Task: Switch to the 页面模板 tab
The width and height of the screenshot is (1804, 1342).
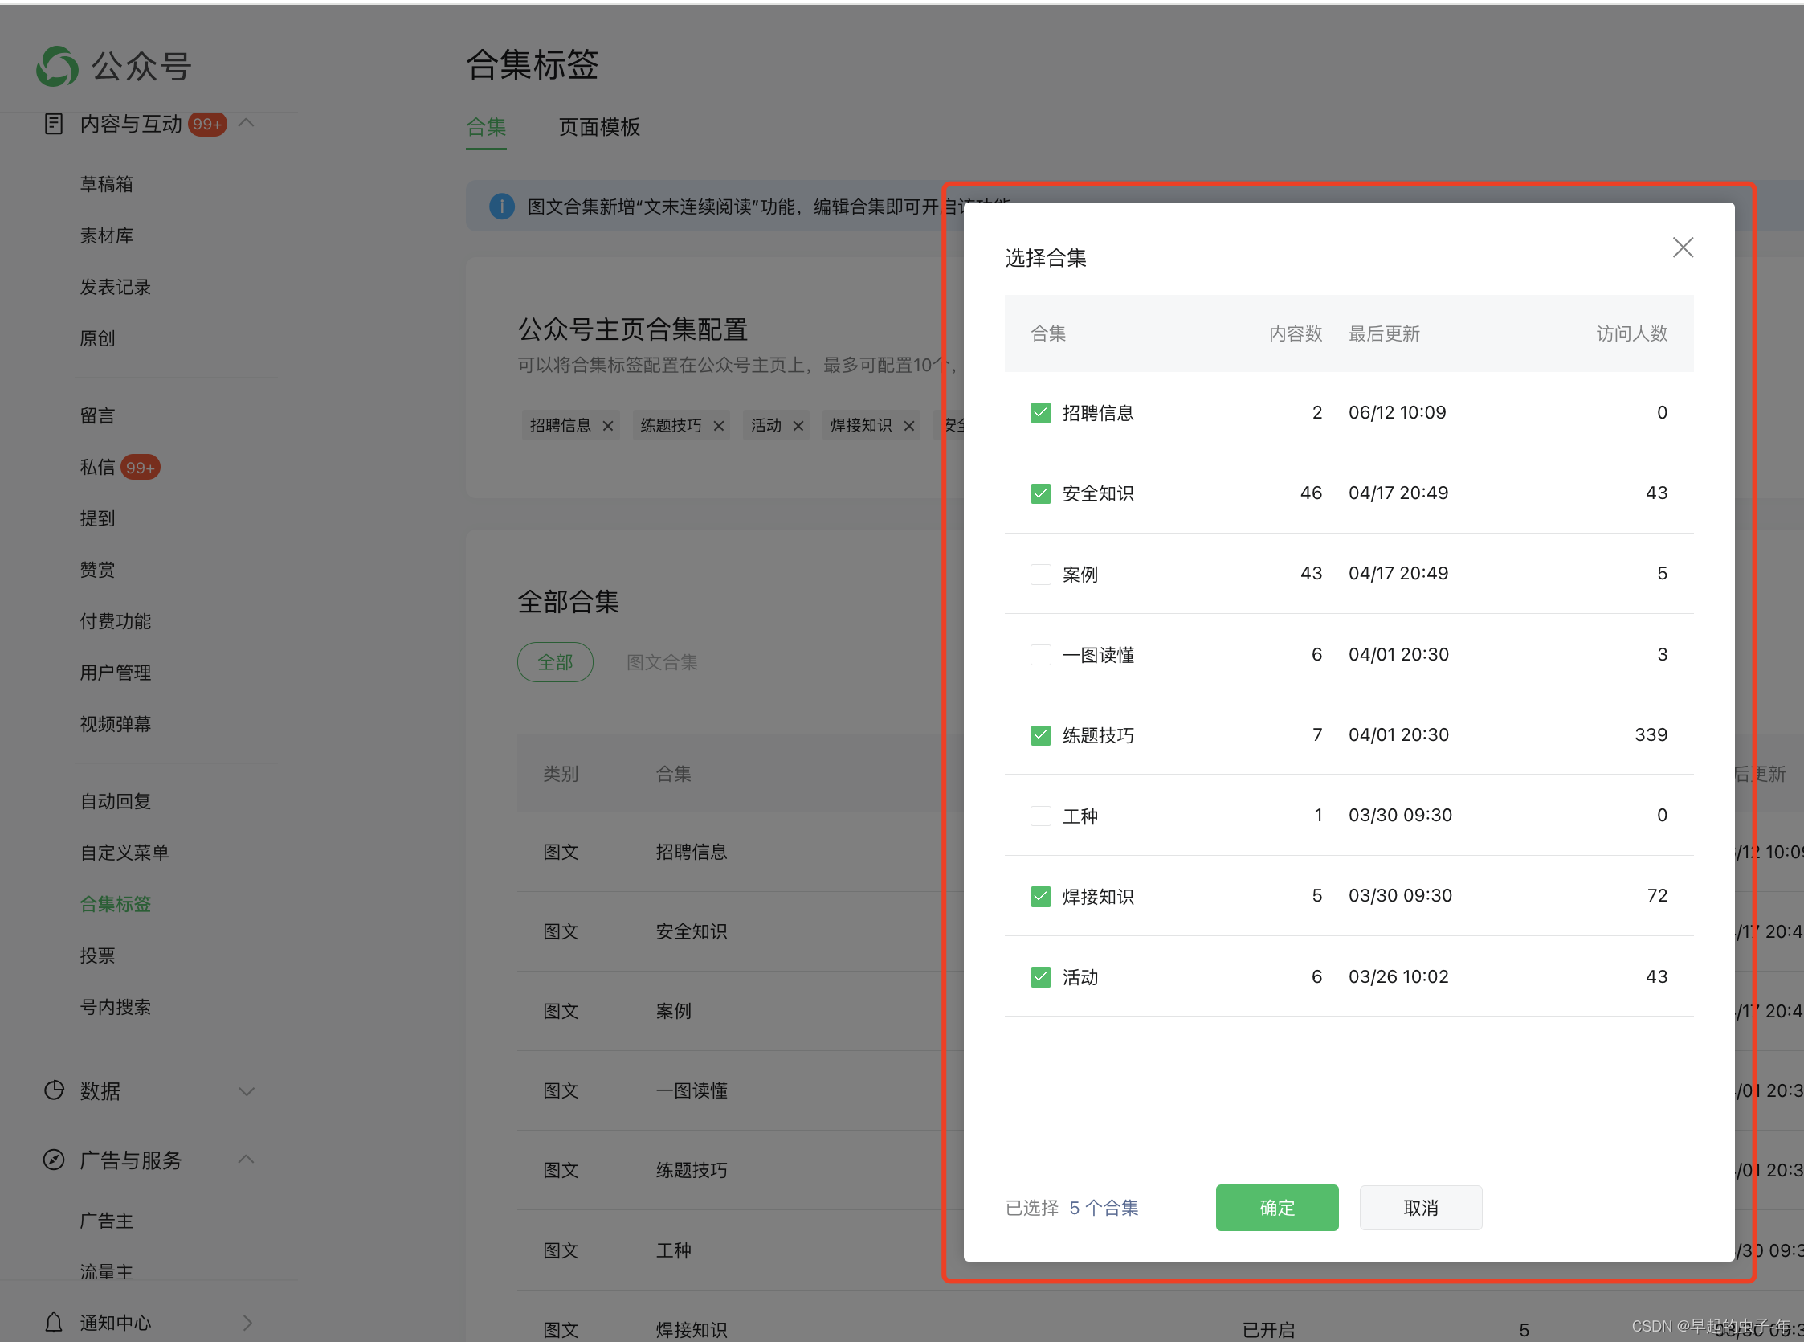Action: [599, 127]
